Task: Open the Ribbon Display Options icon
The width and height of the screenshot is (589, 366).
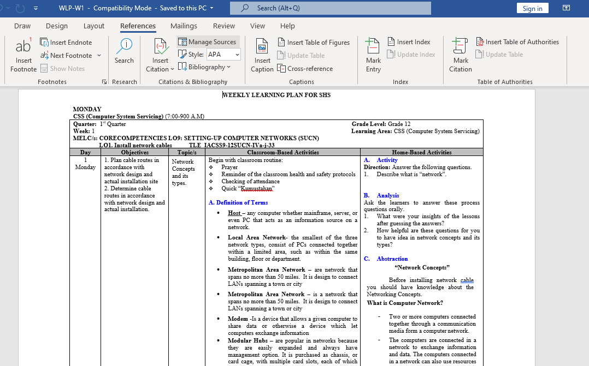Action: pyautogui.click(x=566, y=8)
